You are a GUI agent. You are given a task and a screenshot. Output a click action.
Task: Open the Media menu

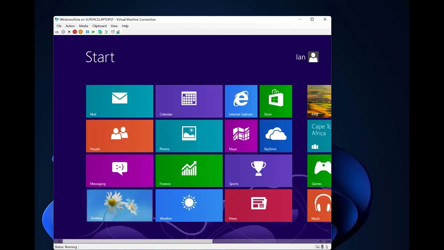click(84, 26)
